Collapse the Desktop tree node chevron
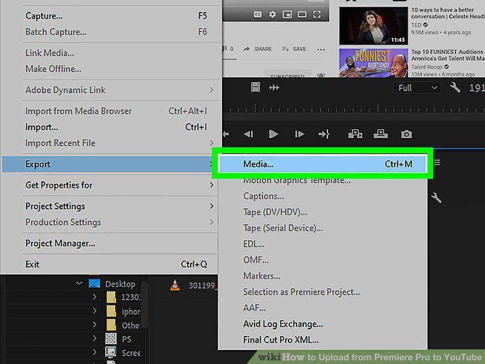The image size is (485, 364). click(79, 283)
